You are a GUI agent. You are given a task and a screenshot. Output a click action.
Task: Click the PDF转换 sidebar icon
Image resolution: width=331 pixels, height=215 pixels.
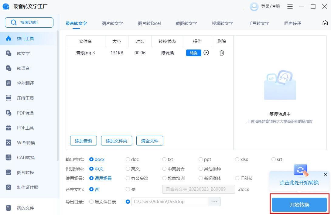click(9, 113)
